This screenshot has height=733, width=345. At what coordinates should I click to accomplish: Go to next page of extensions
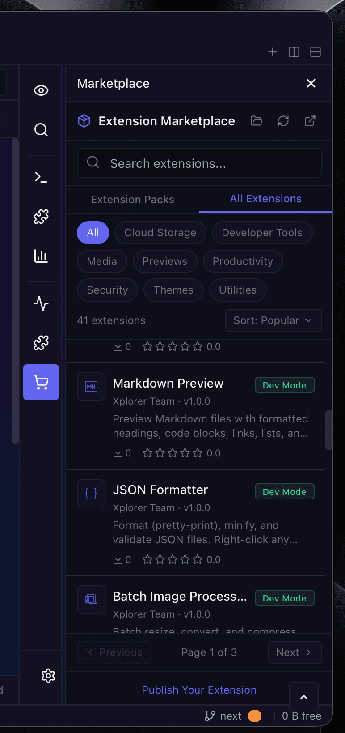pyautogui.click(x=295, y=652)
